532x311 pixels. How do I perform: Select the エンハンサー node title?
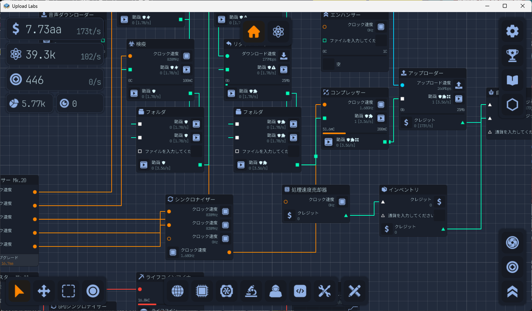click(x=347, y=14)
